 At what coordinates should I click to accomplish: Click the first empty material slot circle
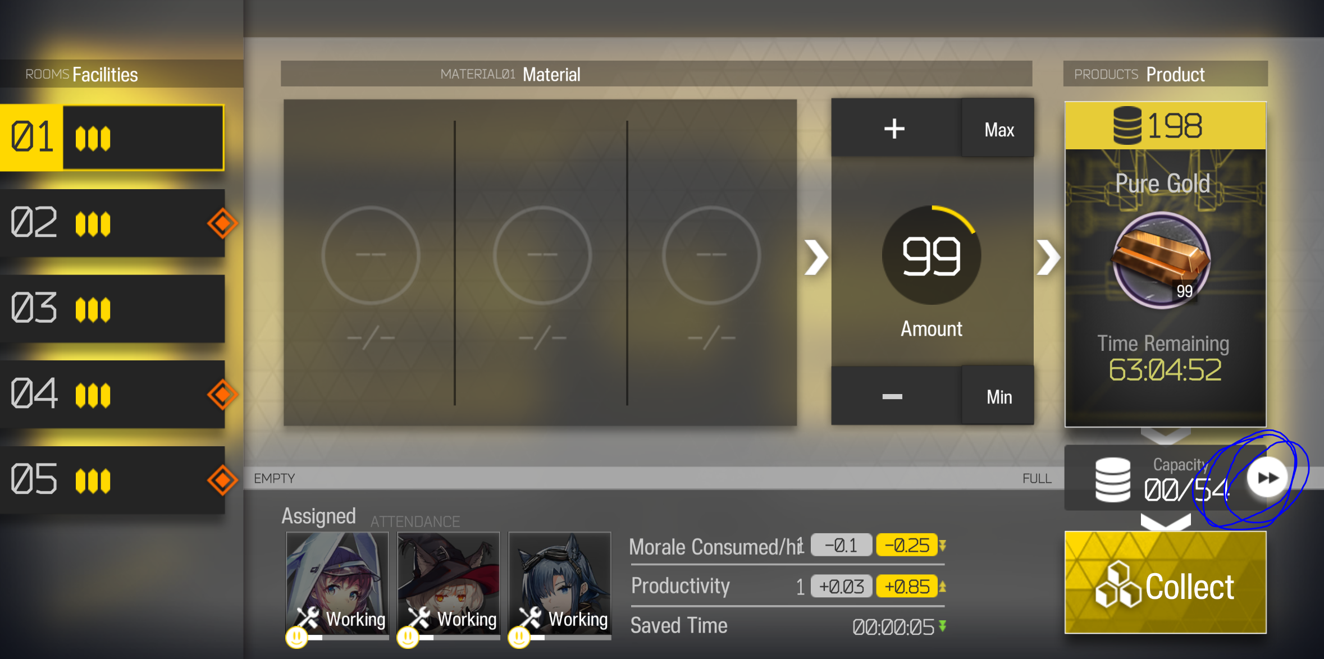point(371,255)
